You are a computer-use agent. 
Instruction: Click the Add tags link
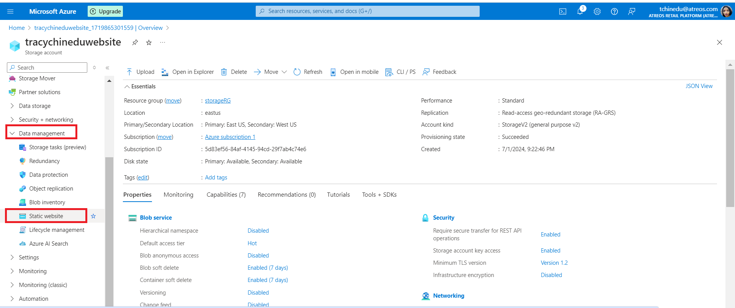[x=216, y=178]
